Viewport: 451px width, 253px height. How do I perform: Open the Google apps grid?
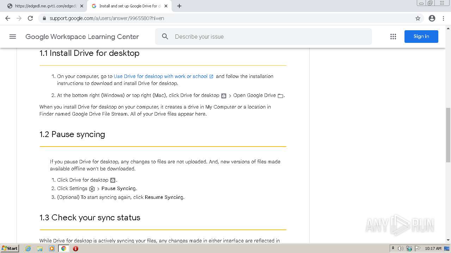(x=393, y=37)
